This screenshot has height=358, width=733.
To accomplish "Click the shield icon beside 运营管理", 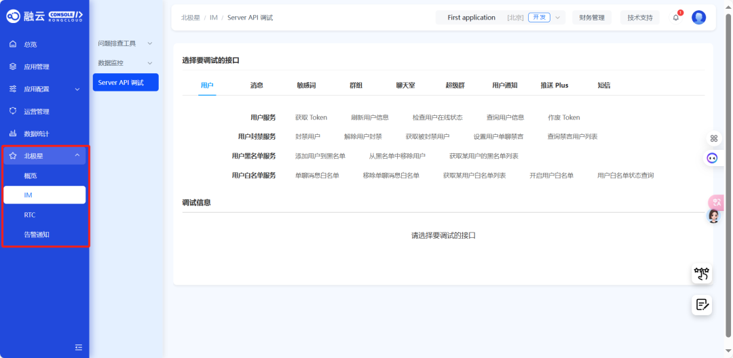I will point(13,111).
